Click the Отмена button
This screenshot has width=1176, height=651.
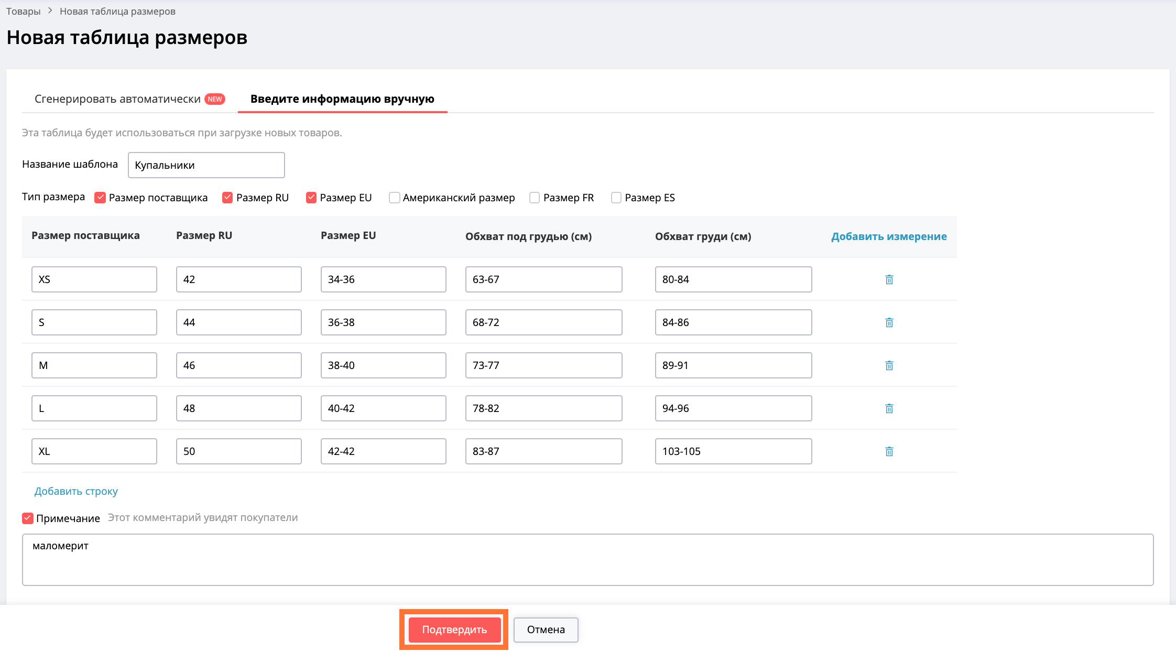coord(546,630)
